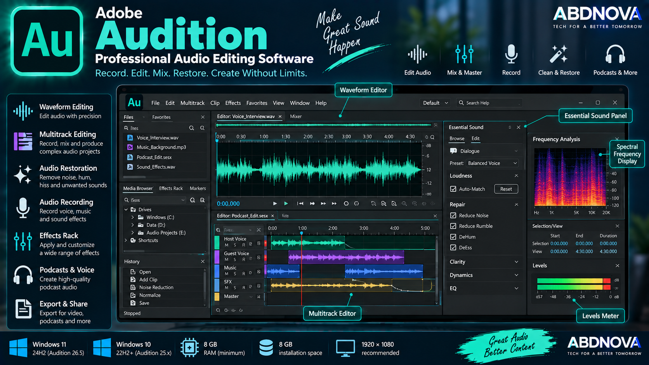649x365 pixels.
Task: Click the Open history entry icon
Action: click(133, 272)
